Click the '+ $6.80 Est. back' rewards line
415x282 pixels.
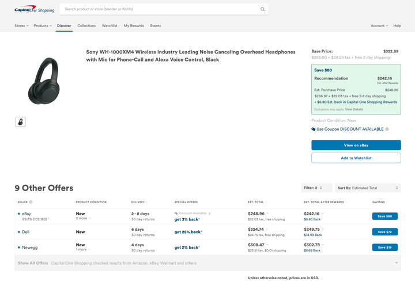pos(356,102)
